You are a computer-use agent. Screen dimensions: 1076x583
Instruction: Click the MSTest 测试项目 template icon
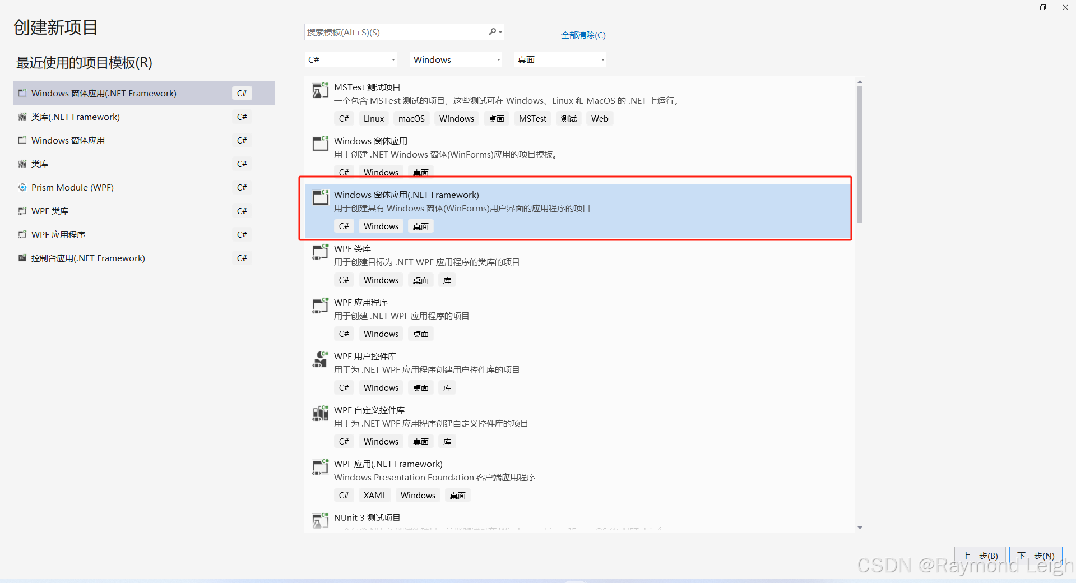click(x=320, y=90)
